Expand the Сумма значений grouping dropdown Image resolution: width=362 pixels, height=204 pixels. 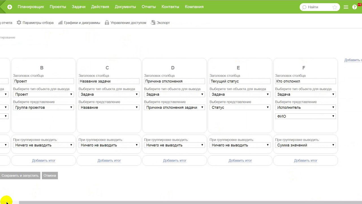click(305, 145)
